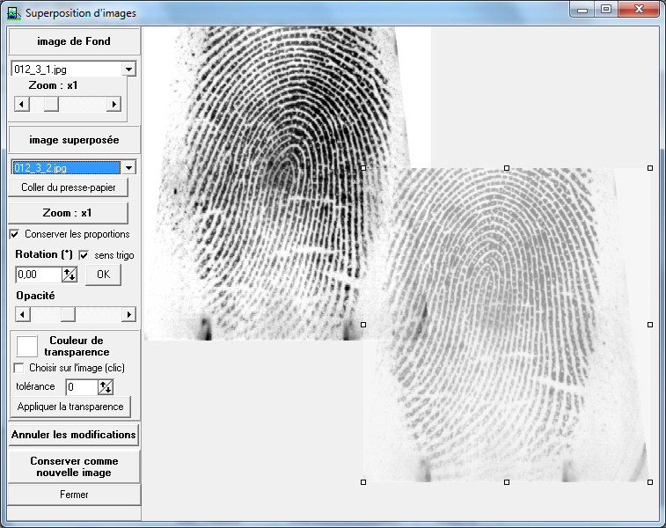Click the 'Fermer' button

(x=74, y=495)
